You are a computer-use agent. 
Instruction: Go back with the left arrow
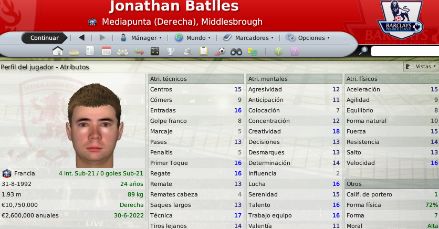81,37
